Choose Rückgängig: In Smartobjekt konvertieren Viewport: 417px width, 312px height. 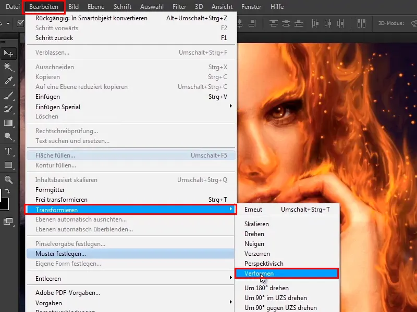click(131, 18)
